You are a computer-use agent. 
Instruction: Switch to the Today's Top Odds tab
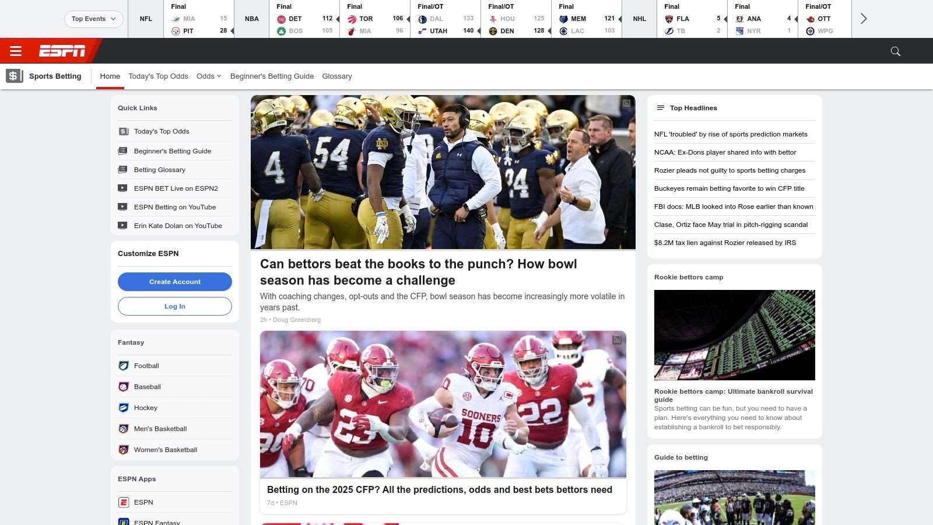click(x=158, y=76)
